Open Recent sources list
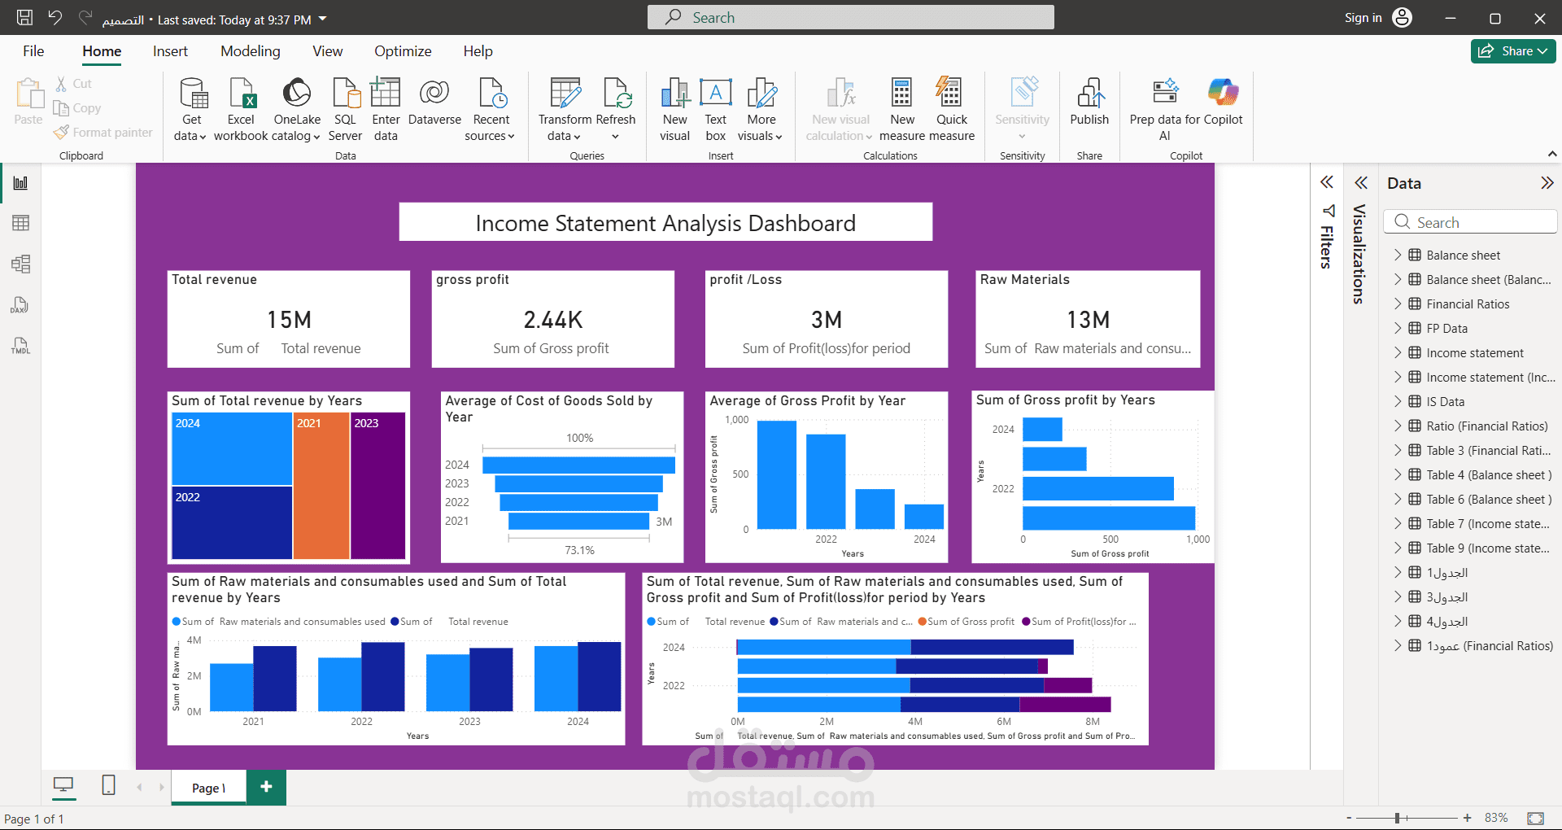The height and width of the screenshot is (830, 1562). pos(491,110)
